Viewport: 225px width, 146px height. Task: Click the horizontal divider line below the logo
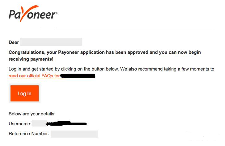pos(135,28)
